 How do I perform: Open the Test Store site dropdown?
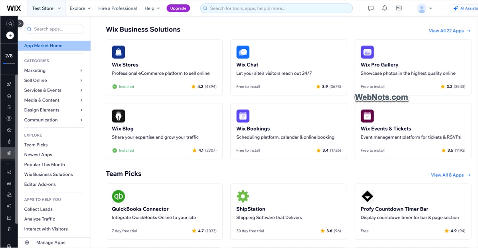pyautogui.click(x=46, y=8)
